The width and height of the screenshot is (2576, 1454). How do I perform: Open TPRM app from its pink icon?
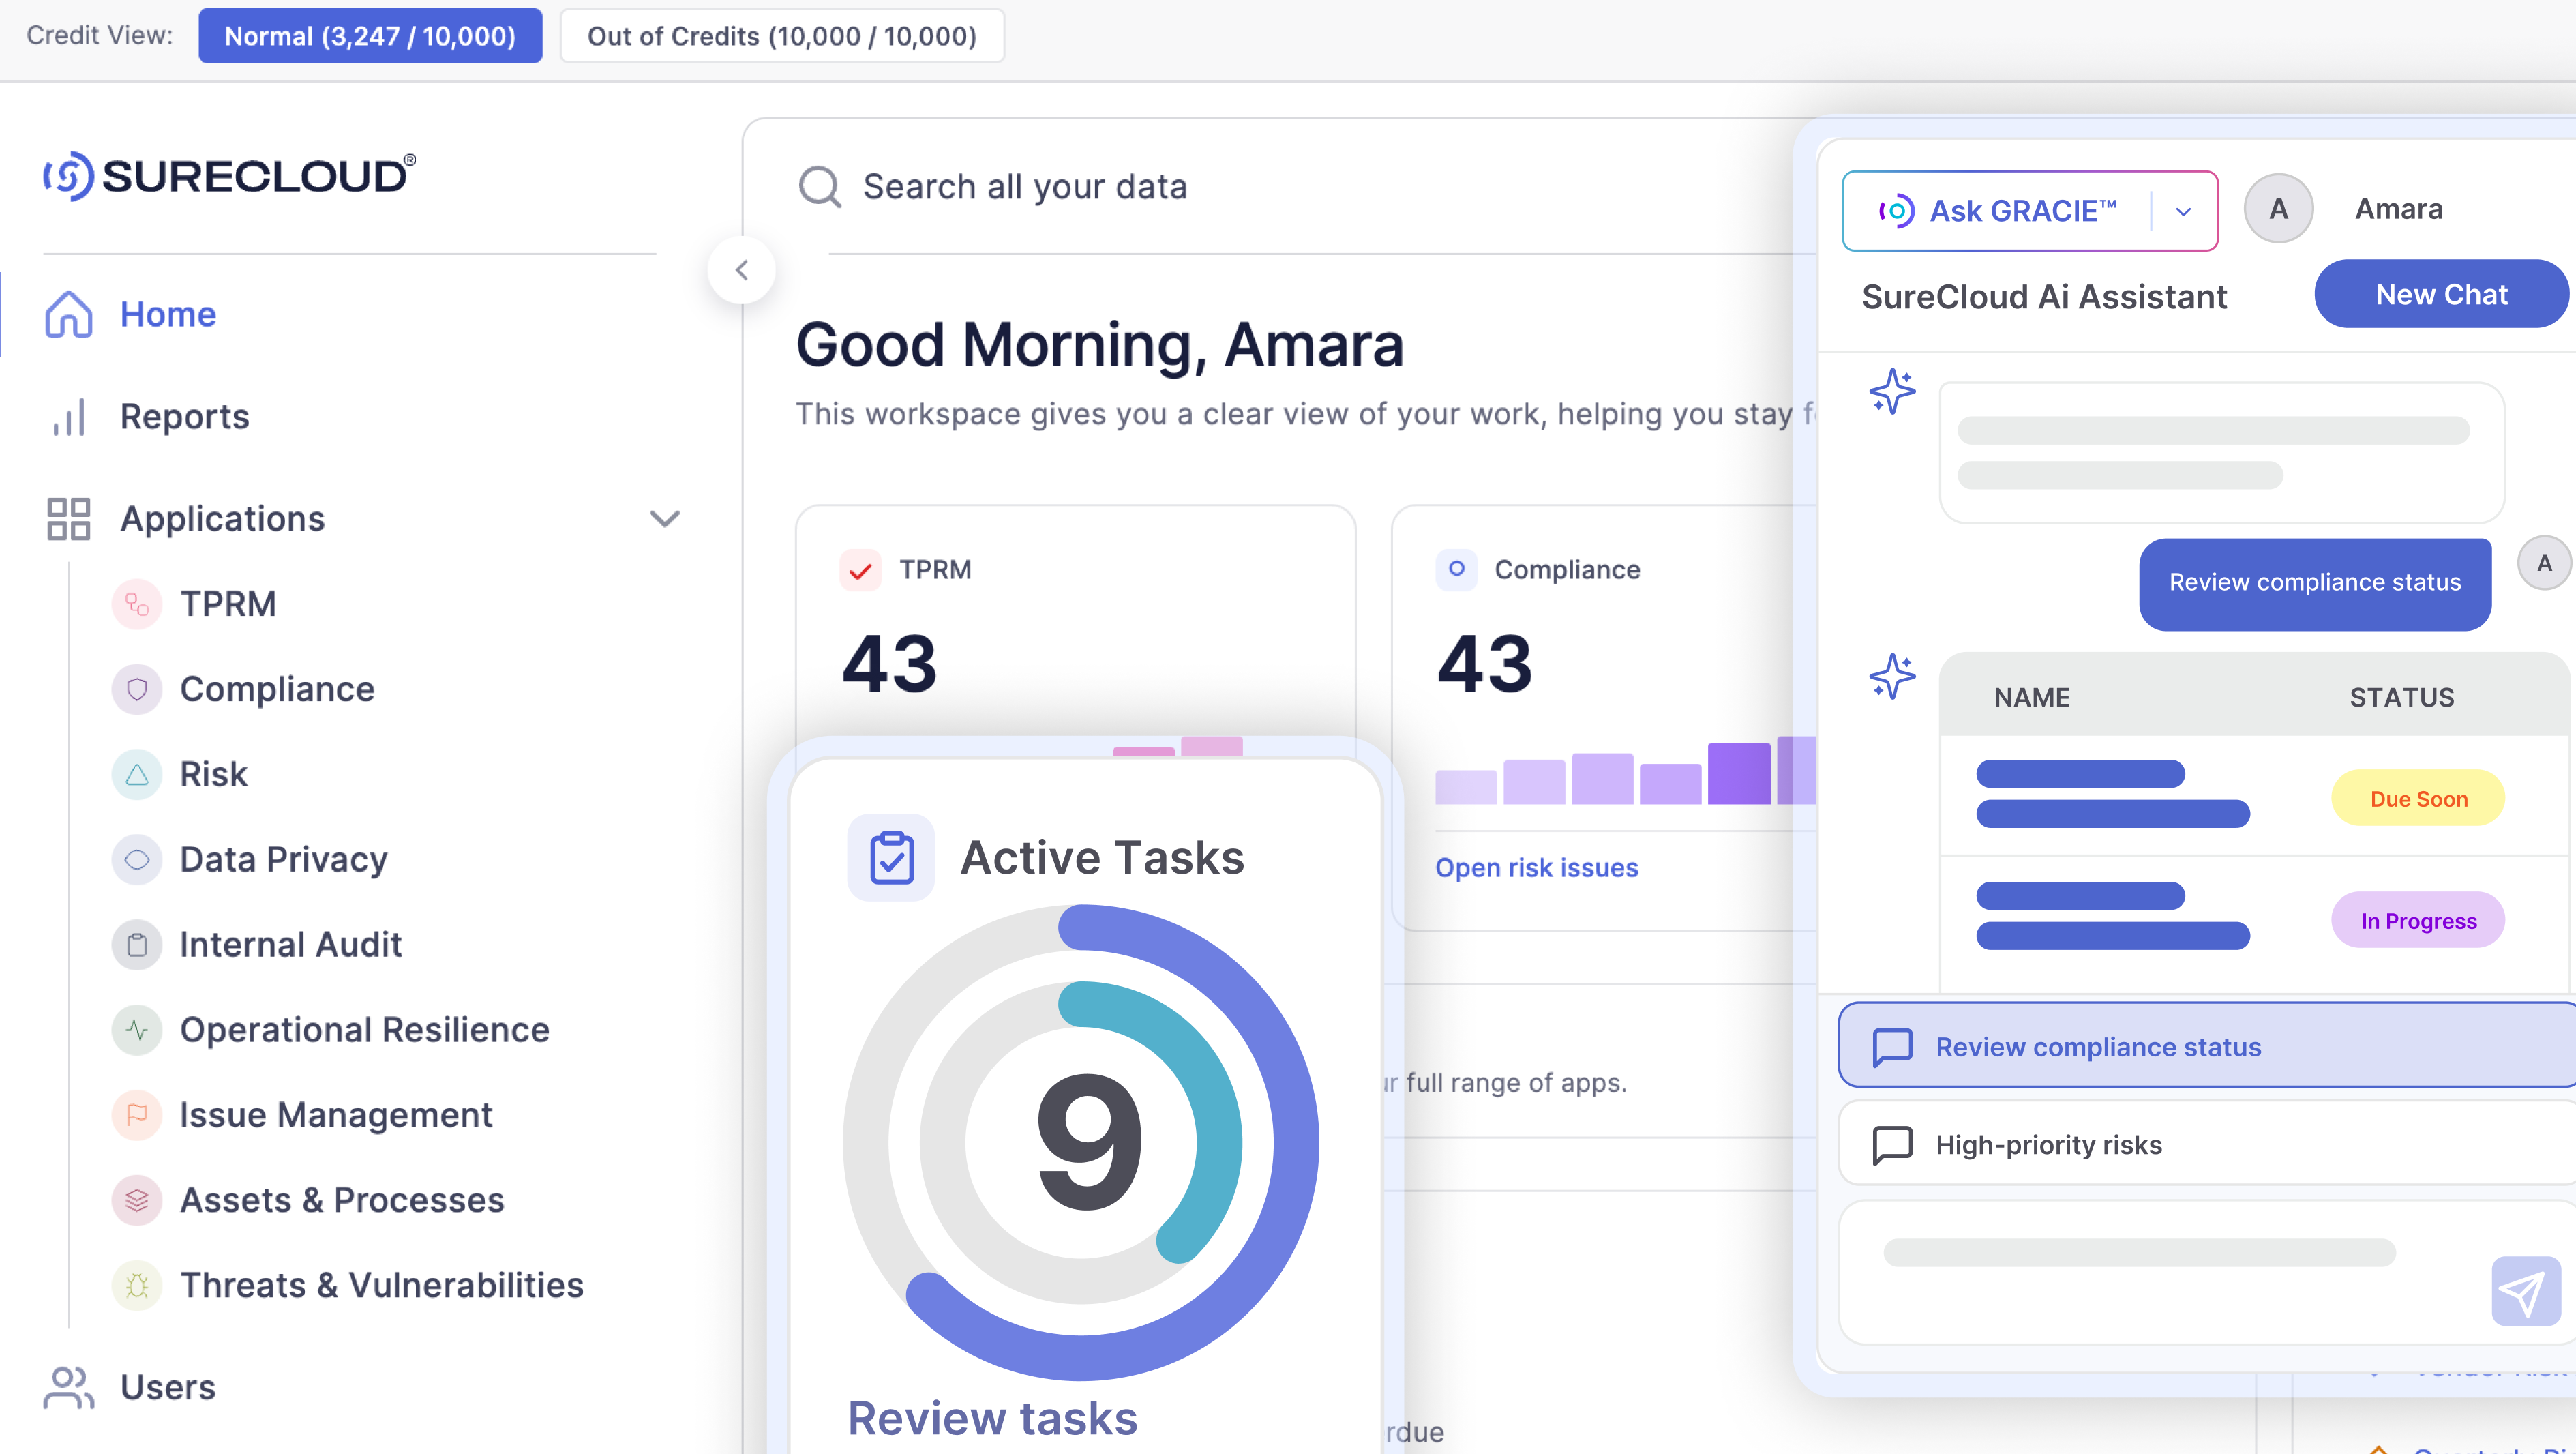(137, 604)
